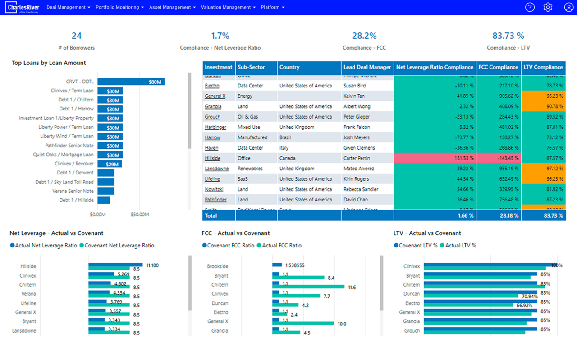Click the help question mark icon
Image resolution: width=577 pixels, height=361 pixels.
pos(530,7)
